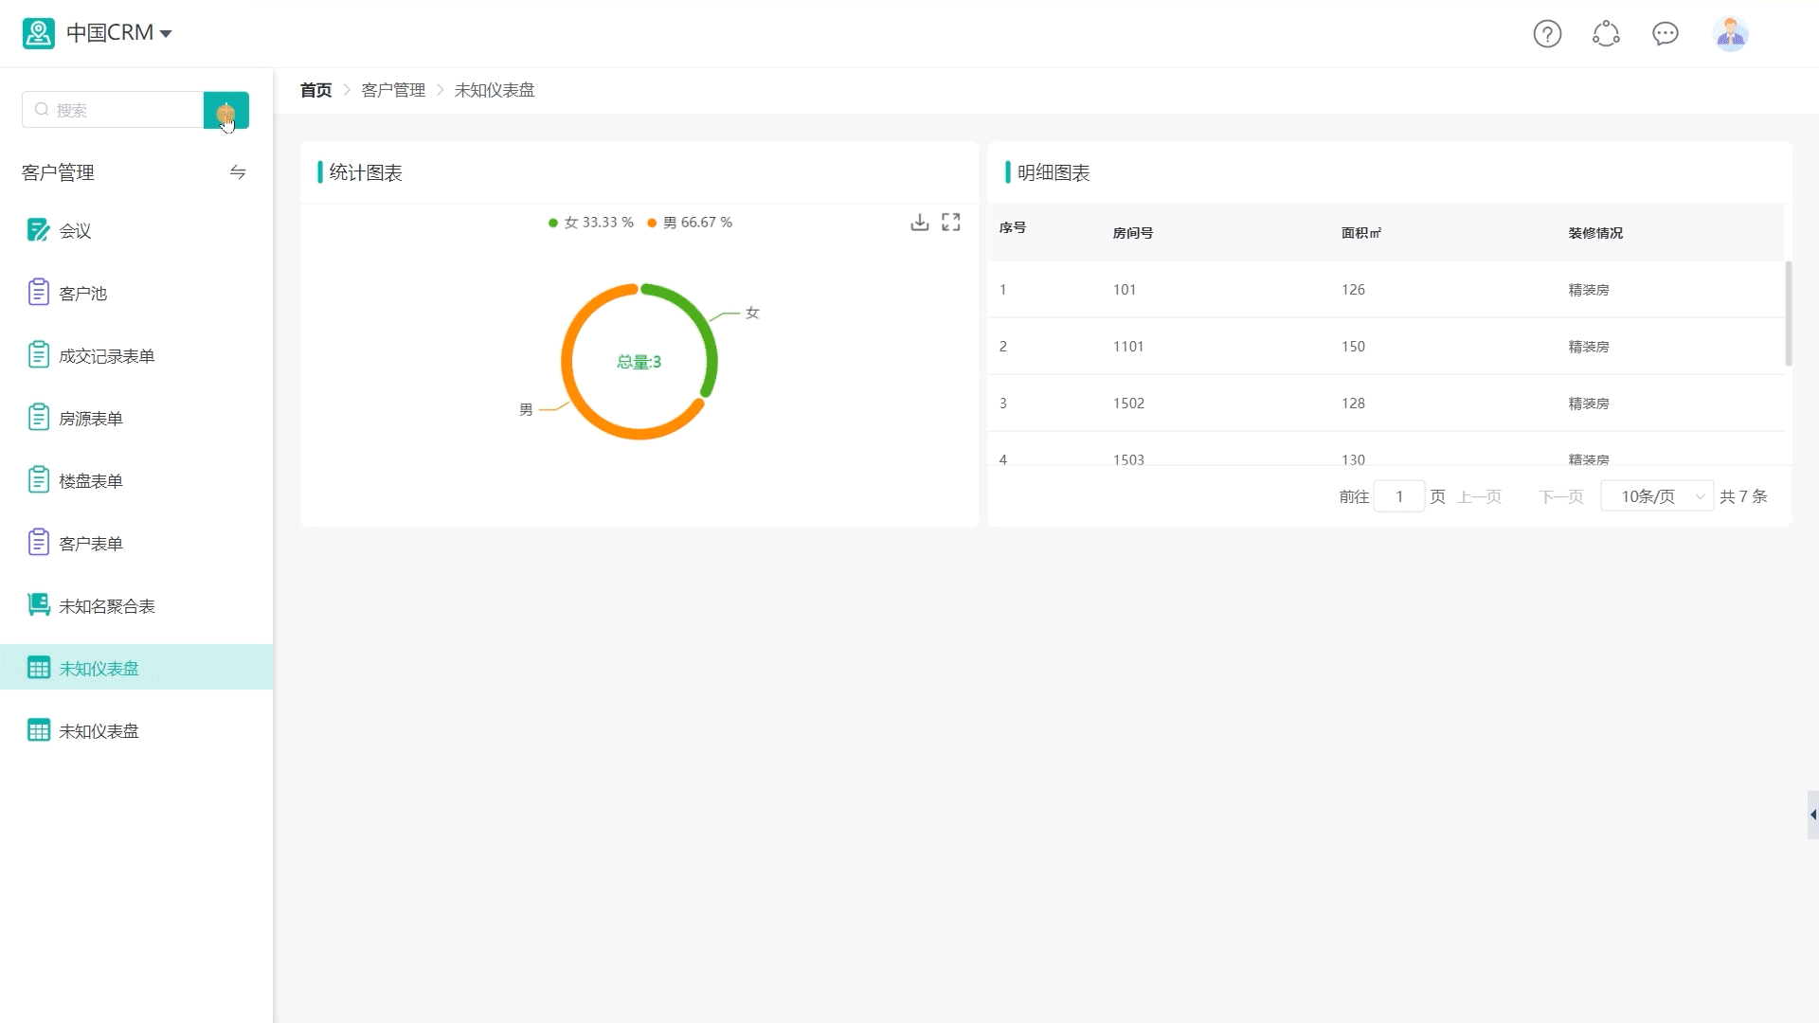Open the 会议 menu item
This screenshot has height=1023, width=1819.
click(x=136, y=231)
